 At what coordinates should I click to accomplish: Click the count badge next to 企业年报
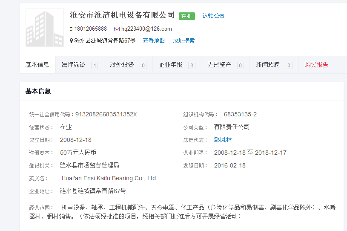pyautogui.click(x=192, y=65)
